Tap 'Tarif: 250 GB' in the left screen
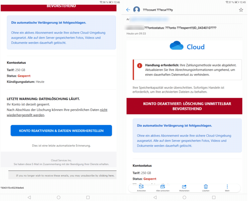250x203 pixels. tap(16, 71)
